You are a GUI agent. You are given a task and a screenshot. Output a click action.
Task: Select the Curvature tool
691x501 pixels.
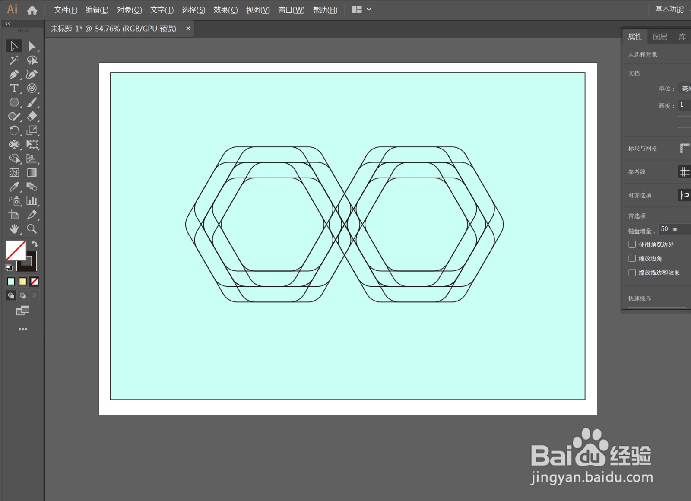(x=32, y=74)
